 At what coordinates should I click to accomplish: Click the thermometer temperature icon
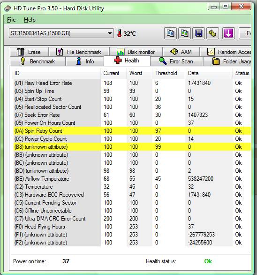(x=120, y=33)
